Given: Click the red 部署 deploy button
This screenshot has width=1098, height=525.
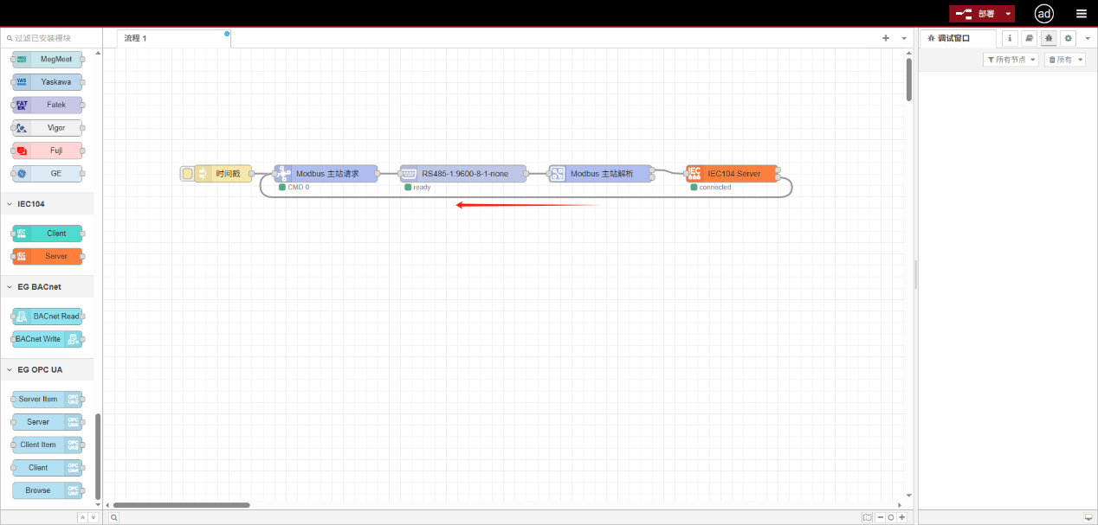Looking at the screenshot, I should coord(975,14).
